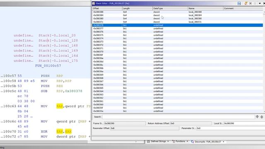Close the Stack Editor window
Image resolution: width=265 pixels, height=149 pixels.
tap(264, 3)
